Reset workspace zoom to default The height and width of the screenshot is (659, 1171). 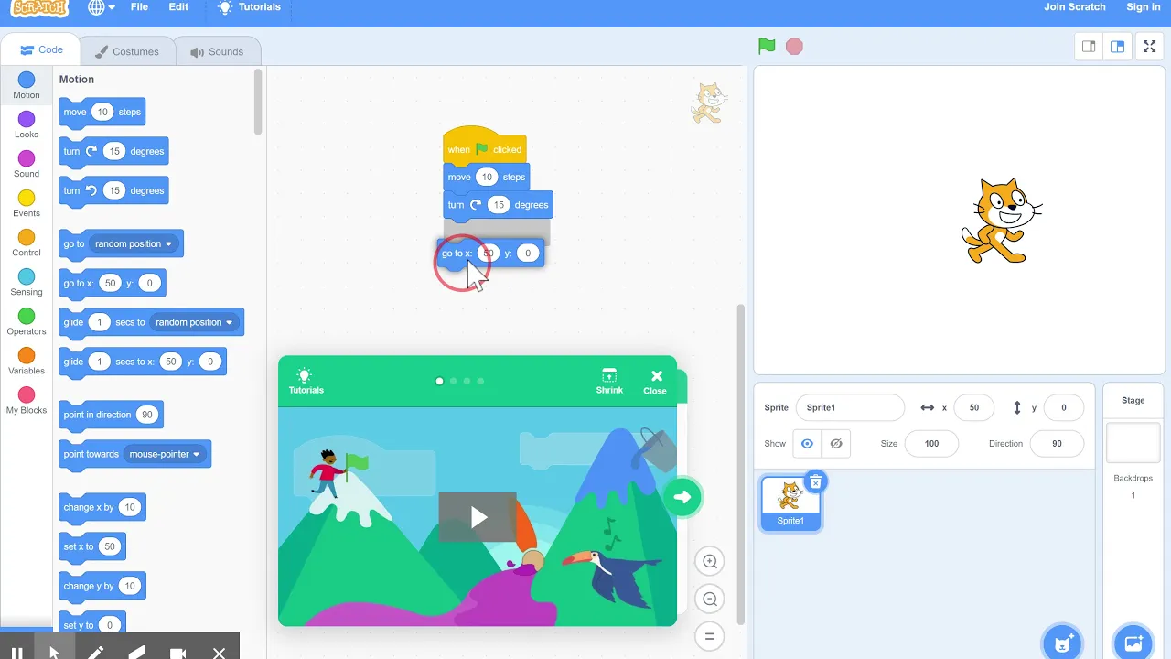710,636
